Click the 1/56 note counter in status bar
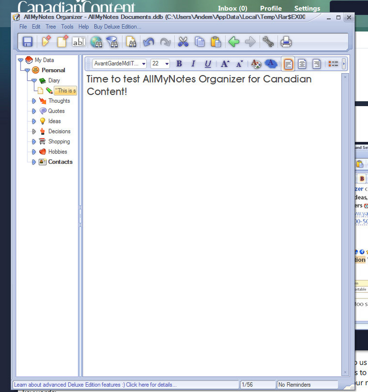 click(x=258, y=385)
